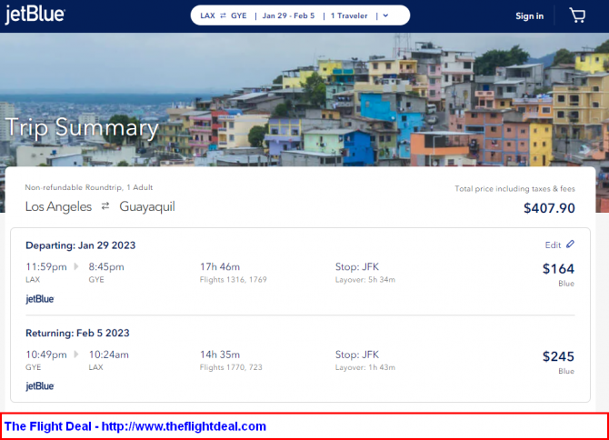This screenshot has height=440, width=609.
Task: Click the Sign in link
Action: point(529,16)
